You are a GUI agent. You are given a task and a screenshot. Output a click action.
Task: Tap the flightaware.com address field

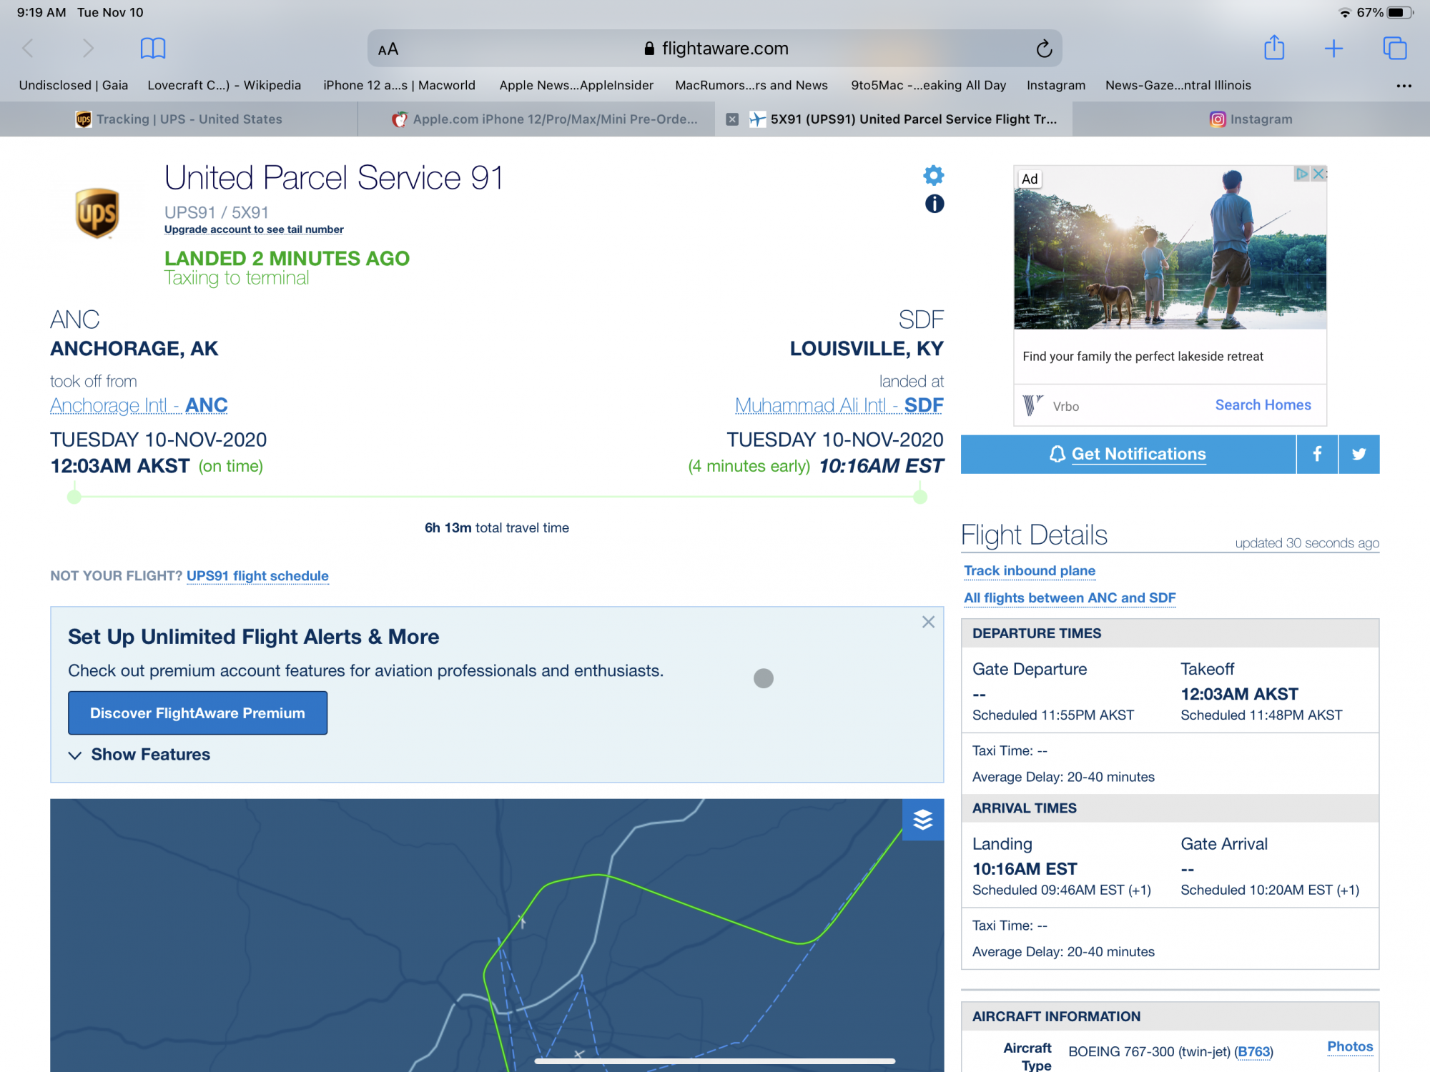(715, 49)
